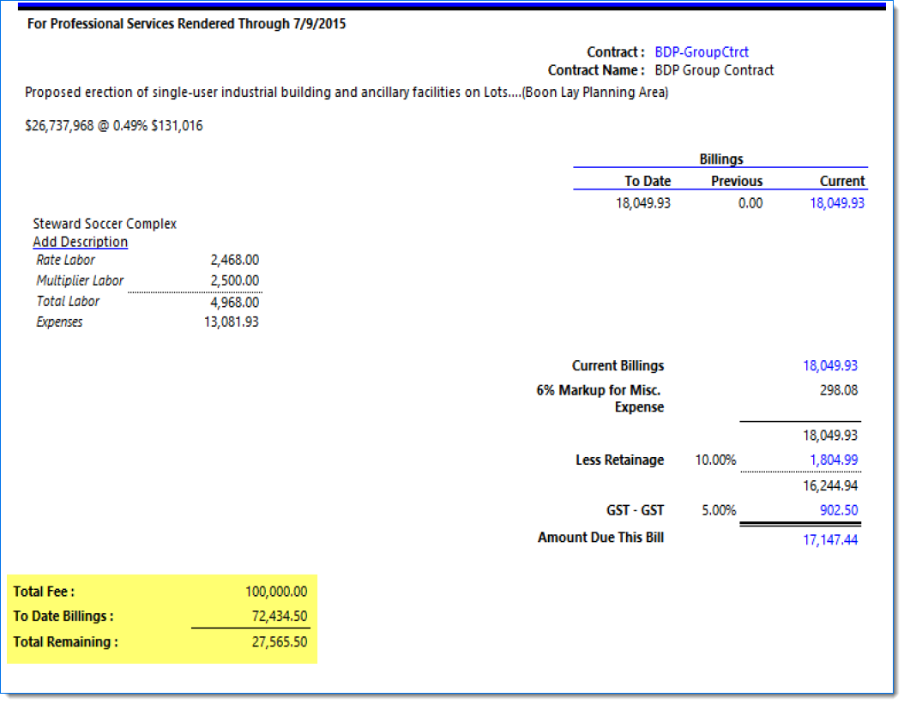
Task: Select the Current amount in the Billings table row
Action: [837, 203]
